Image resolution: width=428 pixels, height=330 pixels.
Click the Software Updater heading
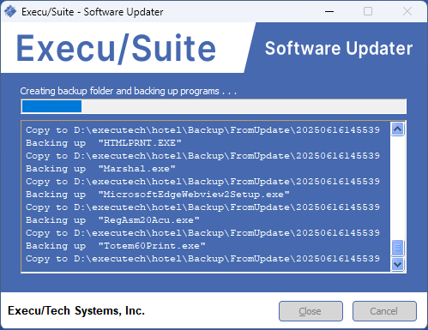(339, 48)
